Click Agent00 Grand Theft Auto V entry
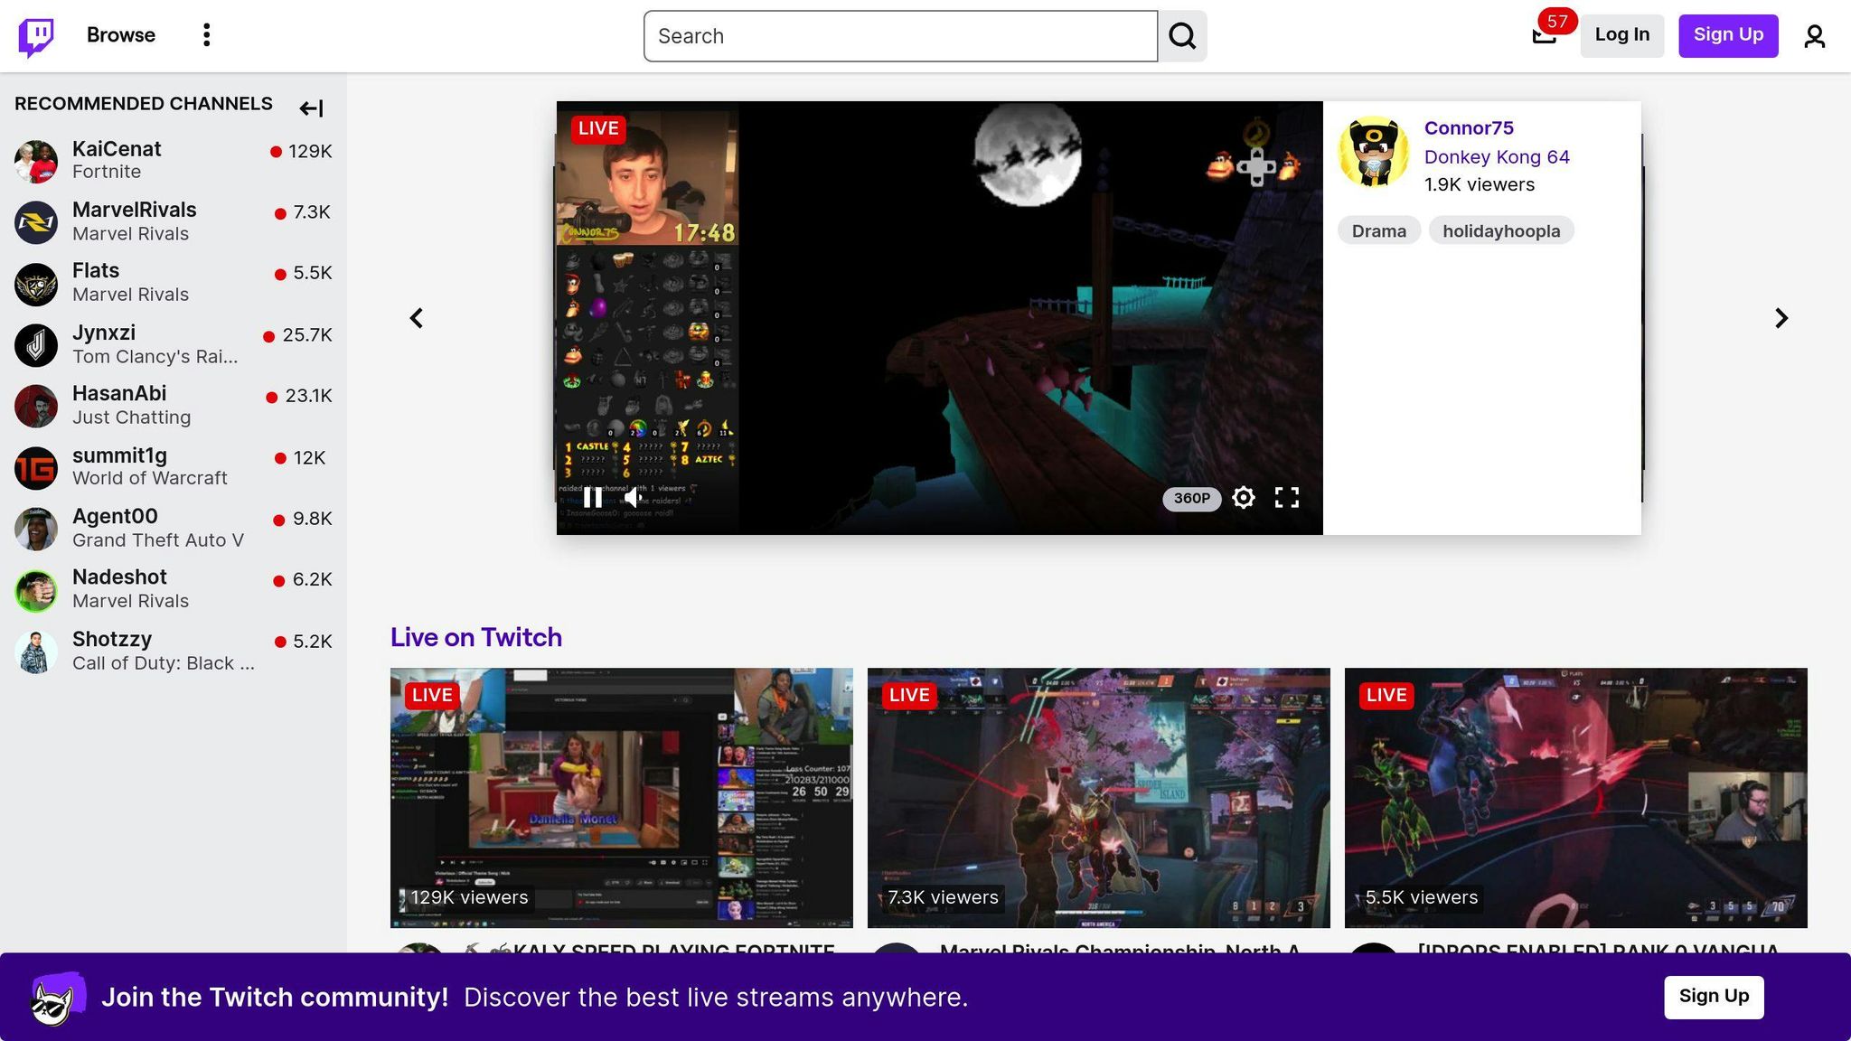This screenshot has width=1851, height=1041. click(174, 530)
